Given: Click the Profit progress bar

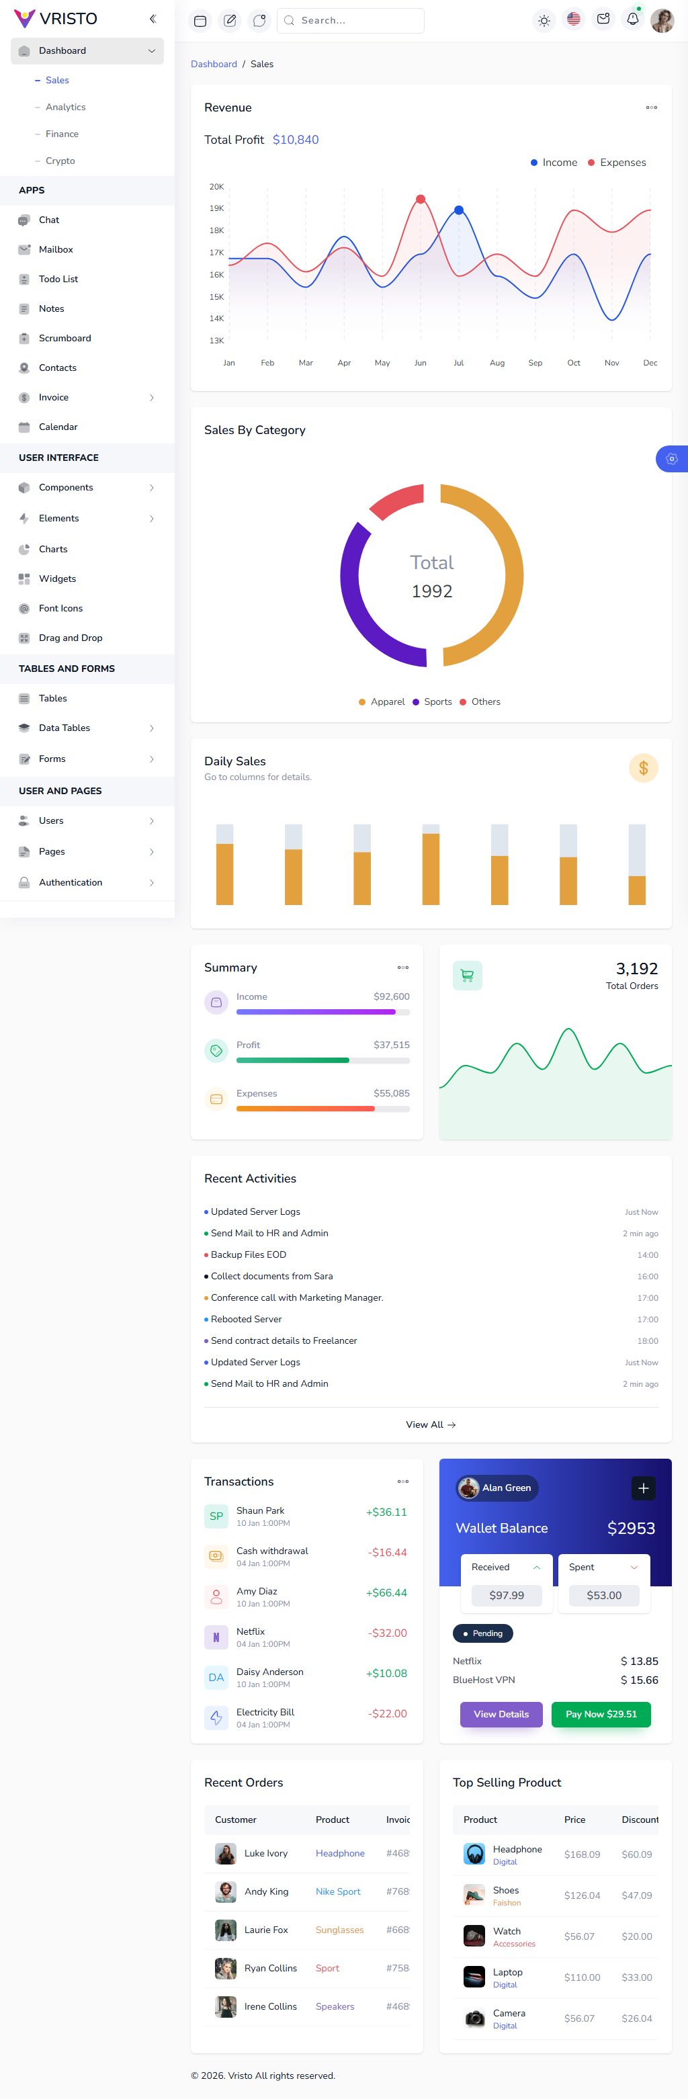Looking at the screenshot, I should click(x=322, y=1060).
